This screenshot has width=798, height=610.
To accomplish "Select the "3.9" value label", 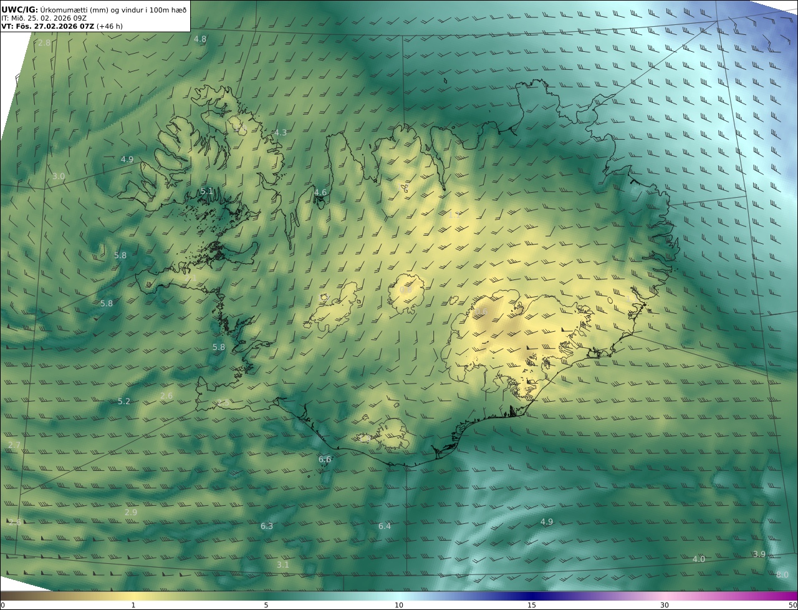I will click(759, 554).
